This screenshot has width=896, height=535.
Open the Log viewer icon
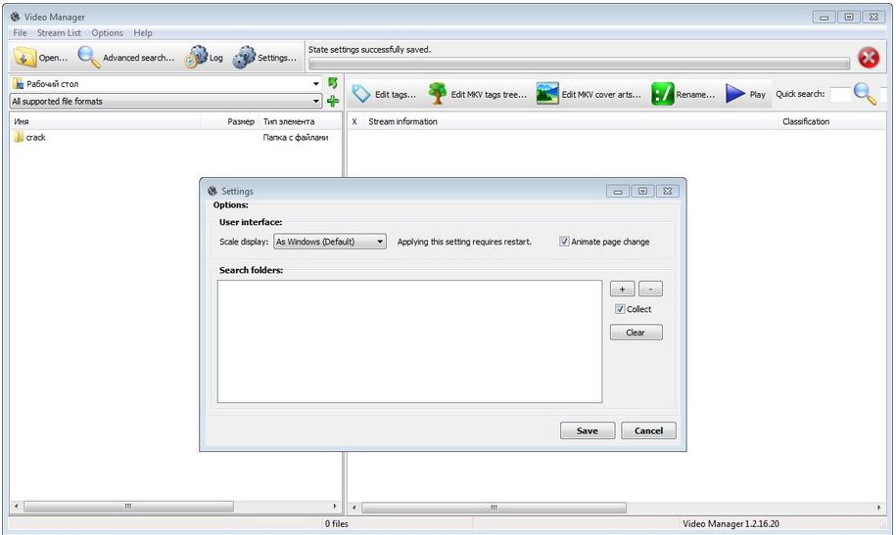[x=196, y=57]
